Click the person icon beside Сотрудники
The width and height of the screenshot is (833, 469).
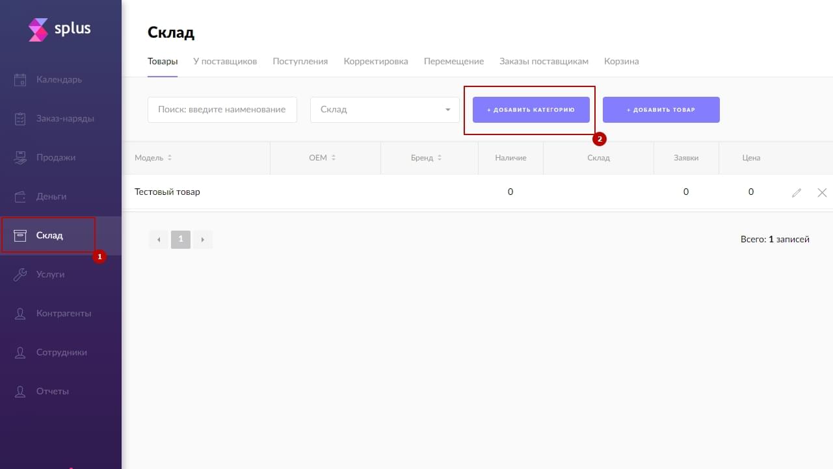[20, 353]
